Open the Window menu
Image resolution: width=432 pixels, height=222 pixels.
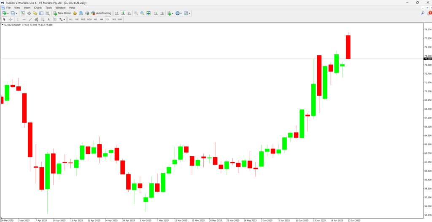click(60, 8)
